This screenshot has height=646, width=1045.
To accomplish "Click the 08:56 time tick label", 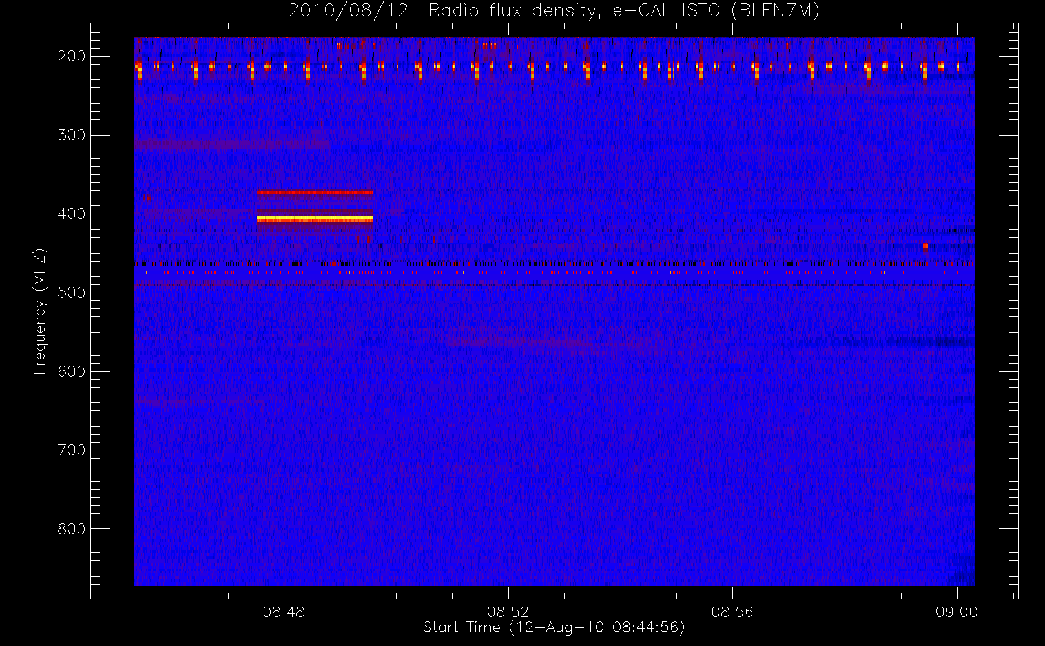I will point(732,611).
